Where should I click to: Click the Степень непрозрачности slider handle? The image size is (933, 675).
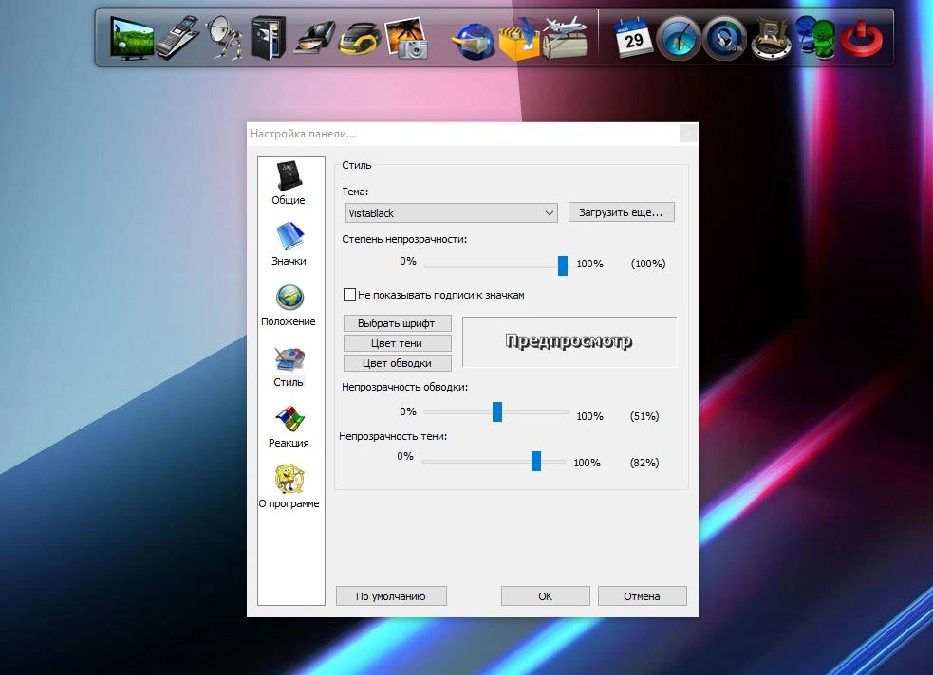coord(562,265)
